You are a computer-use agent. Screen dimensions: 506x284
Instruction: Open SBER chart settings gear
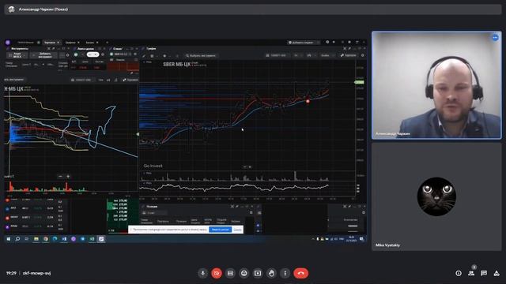(x=363, y=55)
